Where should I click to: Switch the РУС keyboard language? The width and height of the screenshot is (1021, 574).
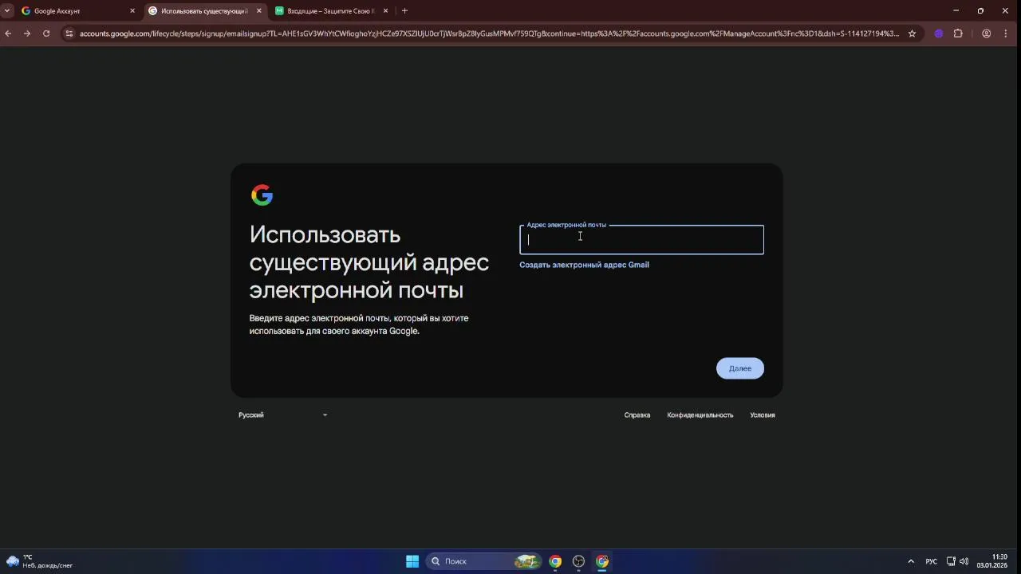[x=931, y=561]
